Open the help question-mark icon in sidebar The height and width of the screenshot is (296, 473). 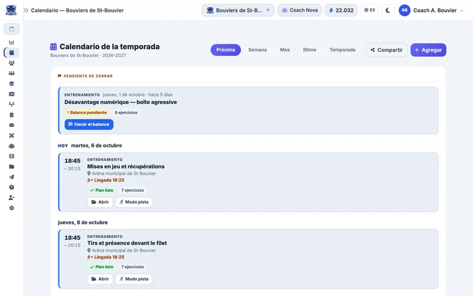[11, 187]
